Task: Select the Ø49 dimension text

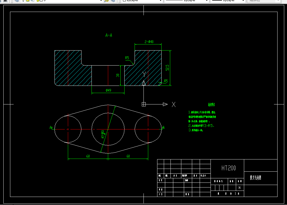Action: pyautogui.click(x=108, y=90)
